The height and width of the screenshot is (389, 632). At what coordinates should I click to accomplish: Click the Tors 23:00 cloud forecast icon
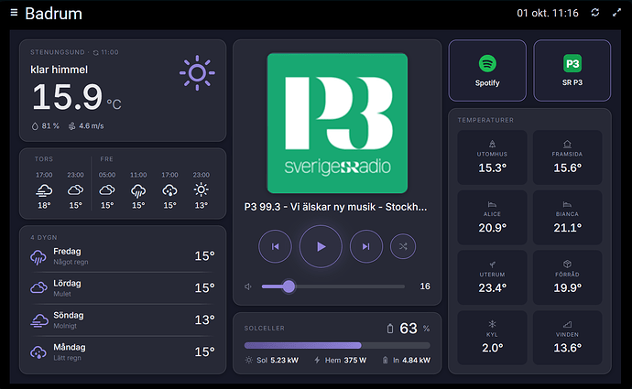point(75,190)
